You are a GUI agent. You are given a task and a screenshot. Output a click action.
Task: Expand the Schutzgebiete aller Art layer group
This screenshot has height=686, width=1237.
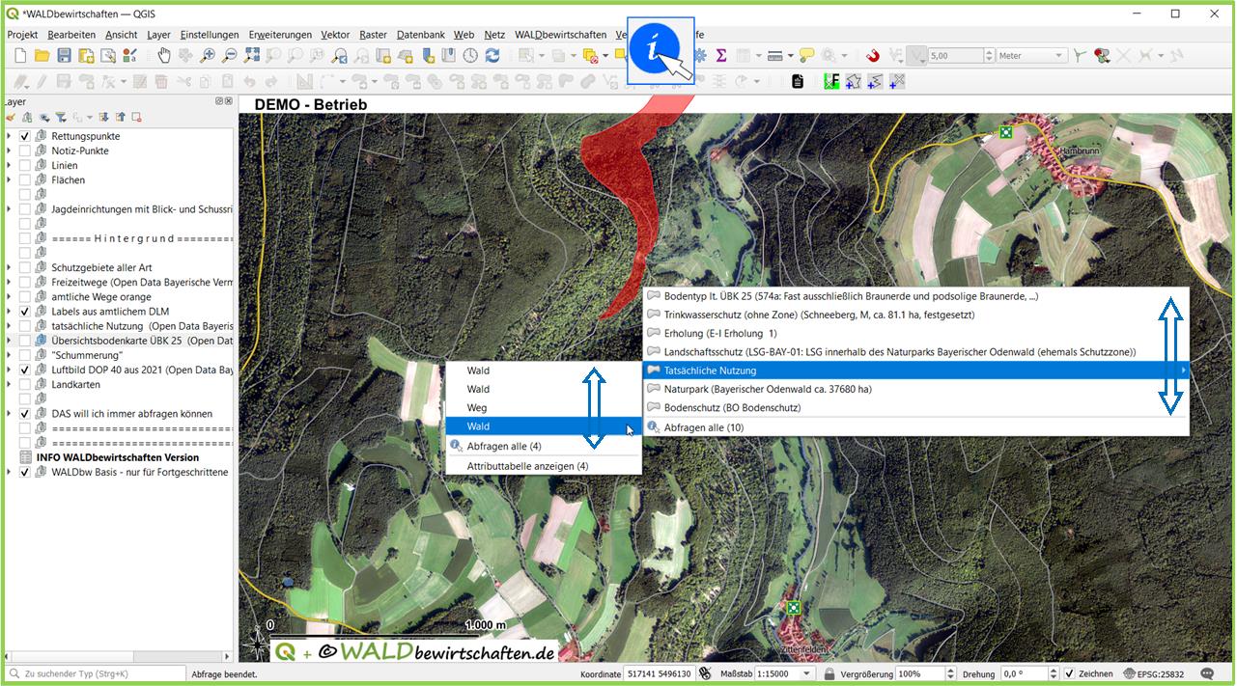pos(9,267)
